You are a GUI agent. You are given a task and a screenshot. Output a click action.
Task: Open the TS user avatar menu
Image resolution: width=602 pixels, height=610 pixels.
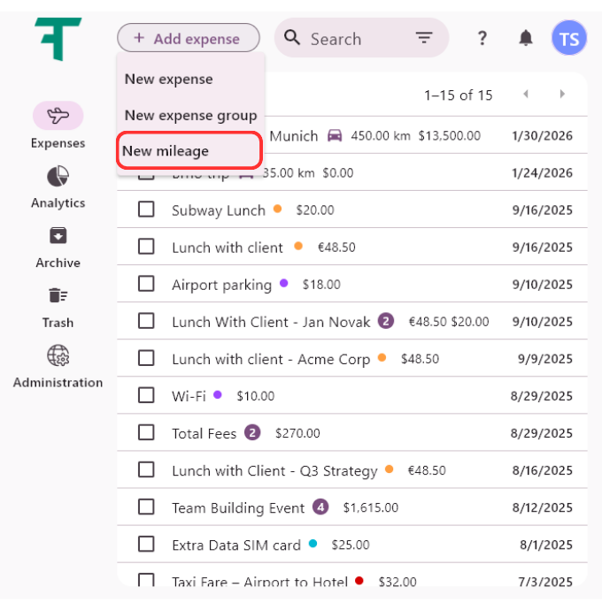[x=568, y=39]
